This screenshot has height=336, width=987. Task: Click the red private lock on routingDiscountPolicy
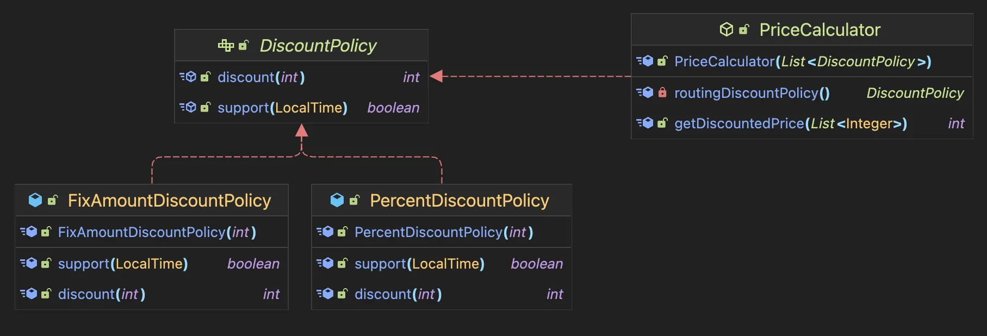coord(662,92)
